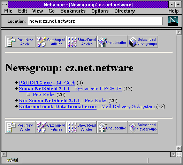This screenshot has height=165, width=183.
Task: Open Petr Kolar reply link under checkbox
Action: (44, 95)
